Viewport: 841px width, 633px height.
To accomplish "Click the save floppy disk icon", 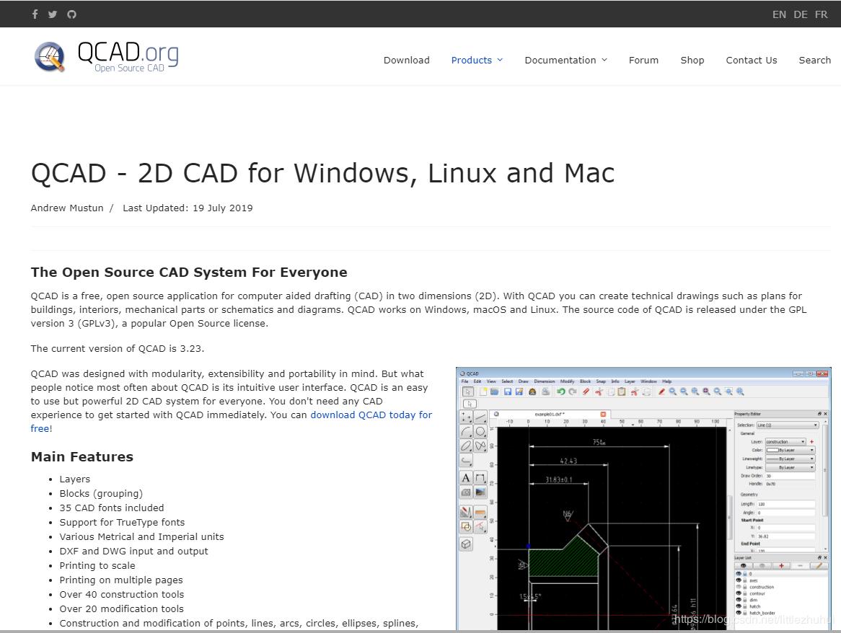I will (508, 391).
